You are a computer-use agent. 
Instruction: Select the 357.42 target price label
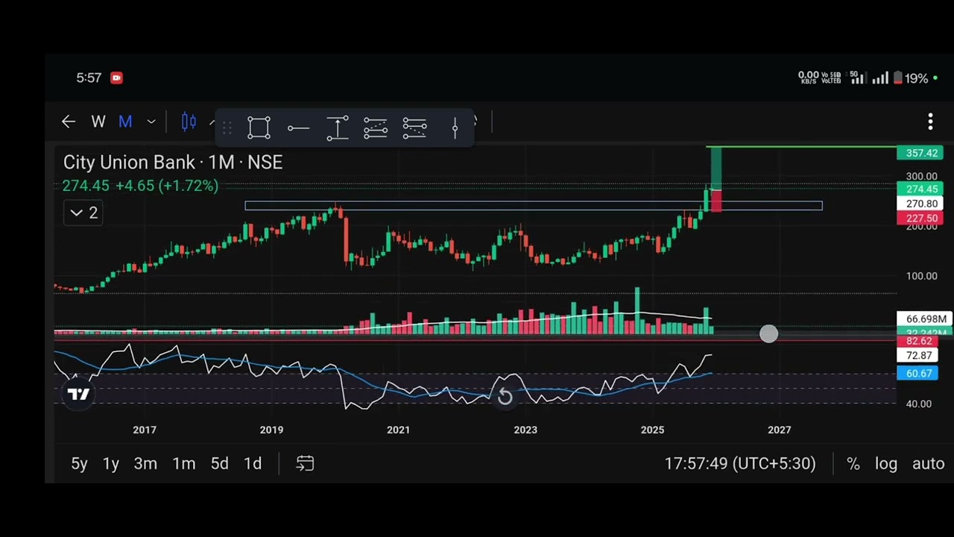920,153
